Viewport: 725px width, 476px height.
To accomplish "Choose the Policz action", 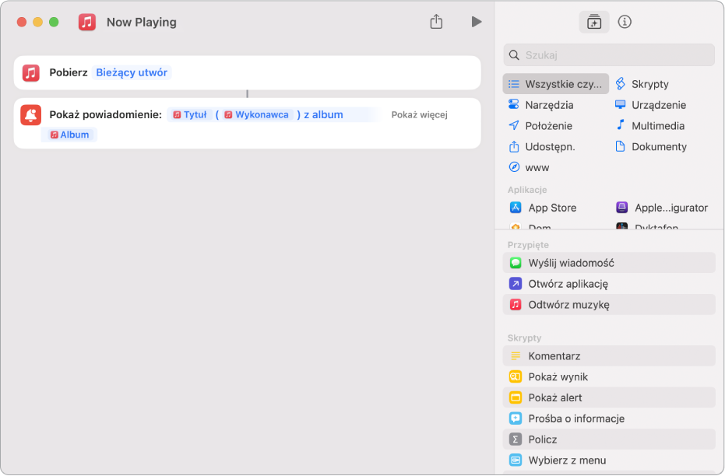I will [609, 439].
